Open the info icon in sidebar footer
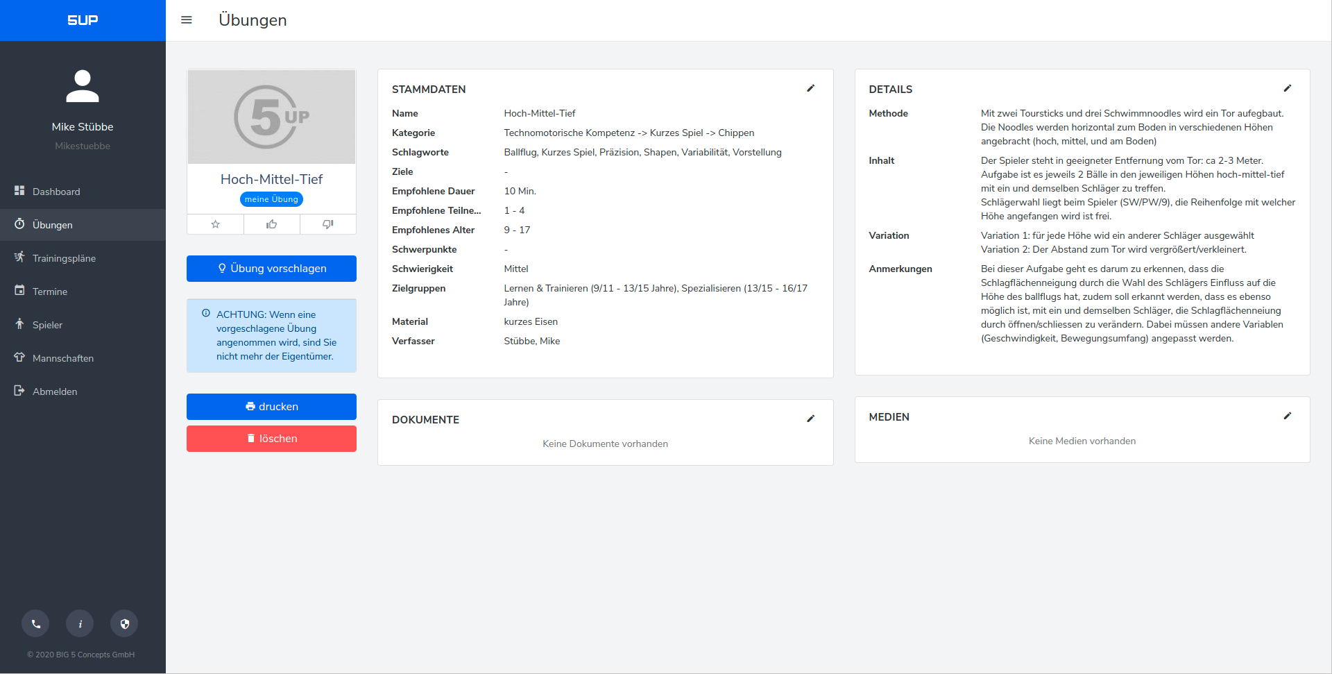Screen dimensions: 1332x674 [80, 623]
